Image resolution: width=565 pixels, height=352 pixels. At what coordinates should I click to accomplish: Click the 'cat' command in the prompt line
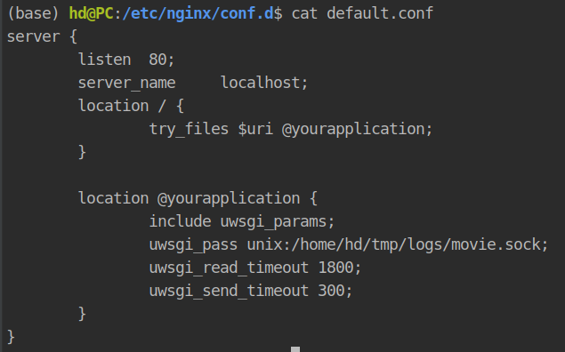pyautogui.click(x=304, y=13)
